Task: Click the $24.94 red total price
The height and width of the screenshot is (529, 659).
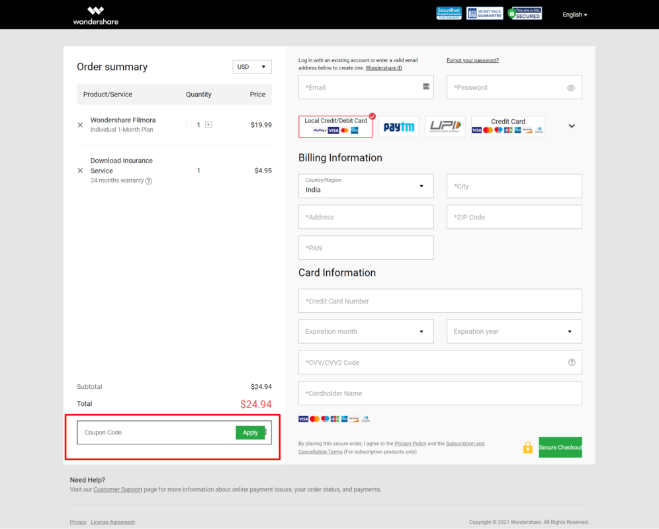Action: [256, 404]
